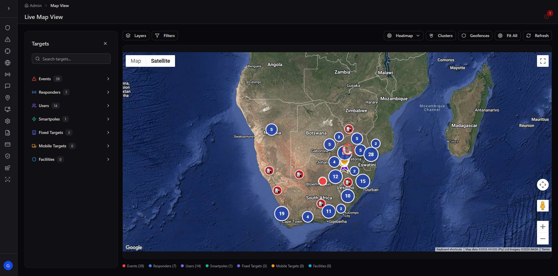
Task: Open the notification alert with badge 1
Action: pyautogui.click(x=547, y=16)
